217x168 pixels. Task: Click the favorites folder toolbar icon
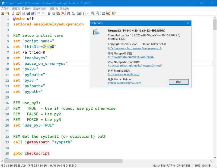(3, 13)
